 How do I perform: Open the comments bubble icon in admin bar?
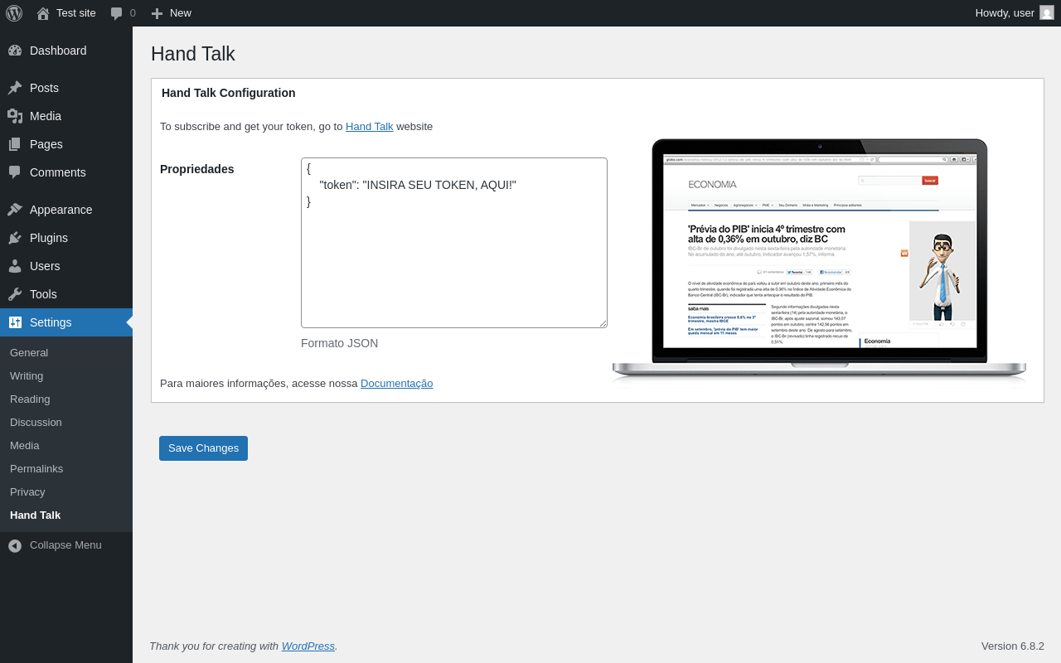coord(116,13)
